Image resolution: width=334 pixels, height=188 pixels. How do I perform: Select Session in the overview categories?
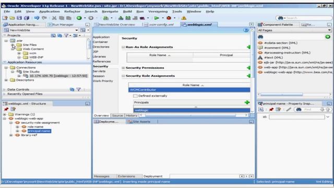click(x=99, y=76)
